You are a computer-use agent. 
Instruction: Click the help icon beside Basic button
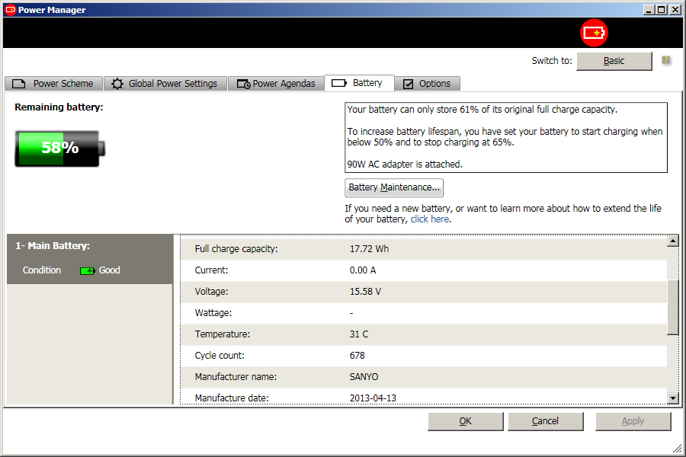(x=666, y=60)
